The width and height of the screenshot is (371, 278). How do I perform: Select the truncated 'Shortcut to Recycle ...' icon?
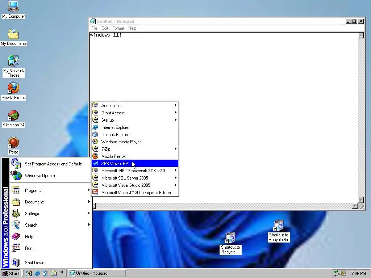(x=230, y=243)
